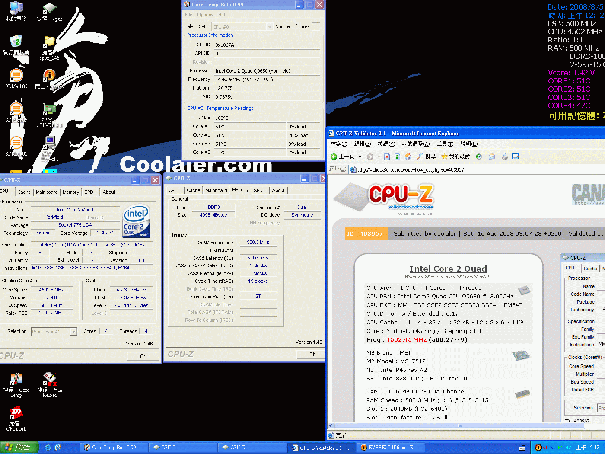This screenshot has width=605, height=454.
Task: Switch to EVEREST Ultimate taskbar button
Action: click(390, 448)
